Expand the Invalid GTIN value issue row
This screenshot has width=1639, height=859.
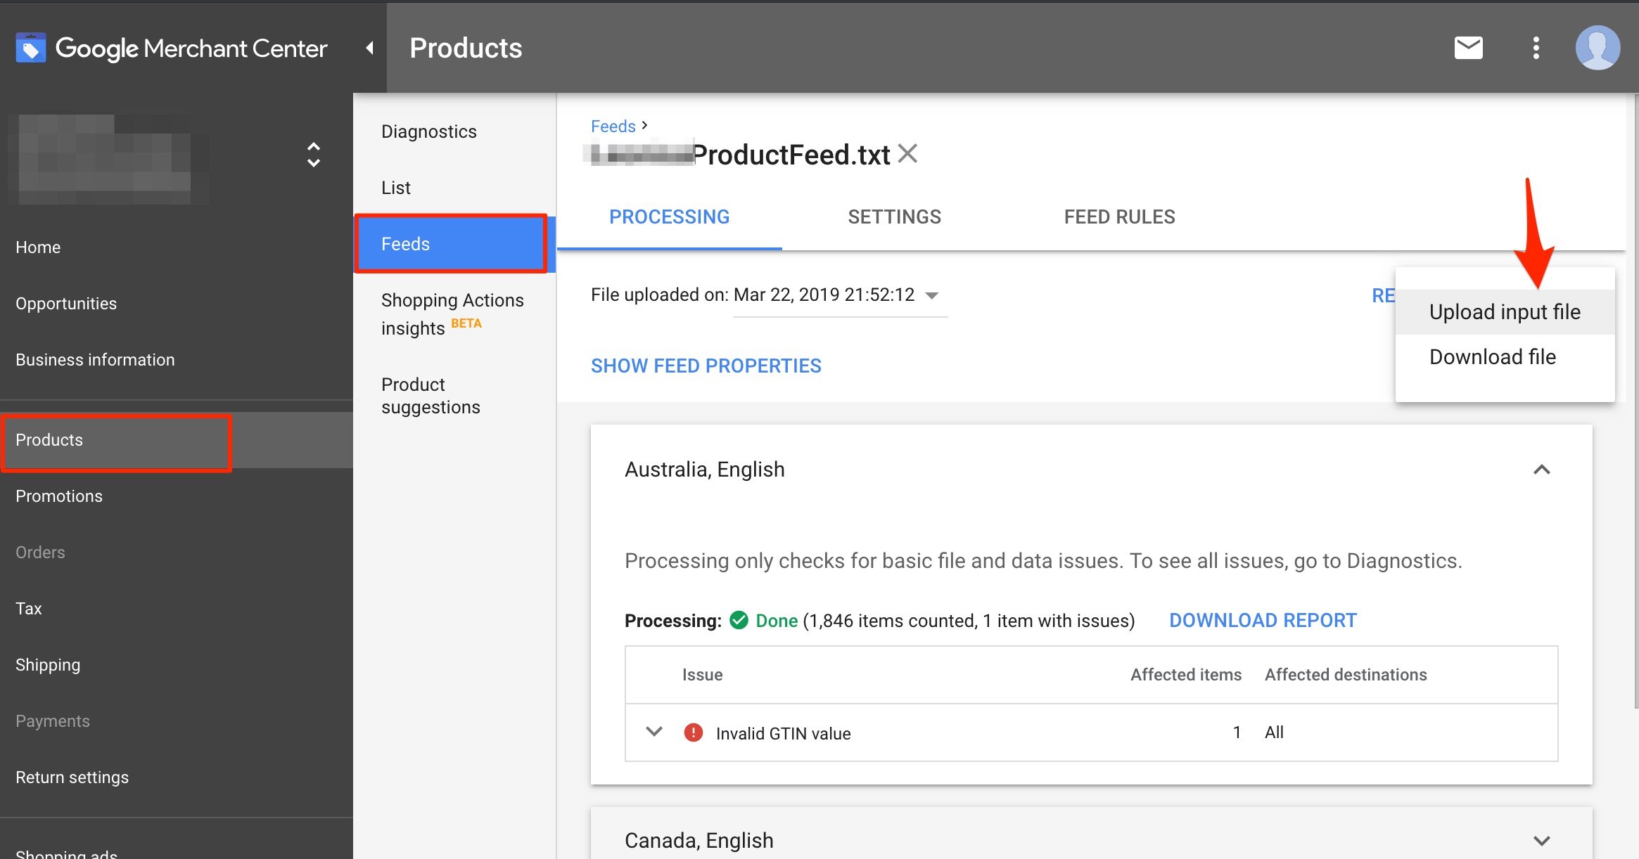click(x=653, y=732)
